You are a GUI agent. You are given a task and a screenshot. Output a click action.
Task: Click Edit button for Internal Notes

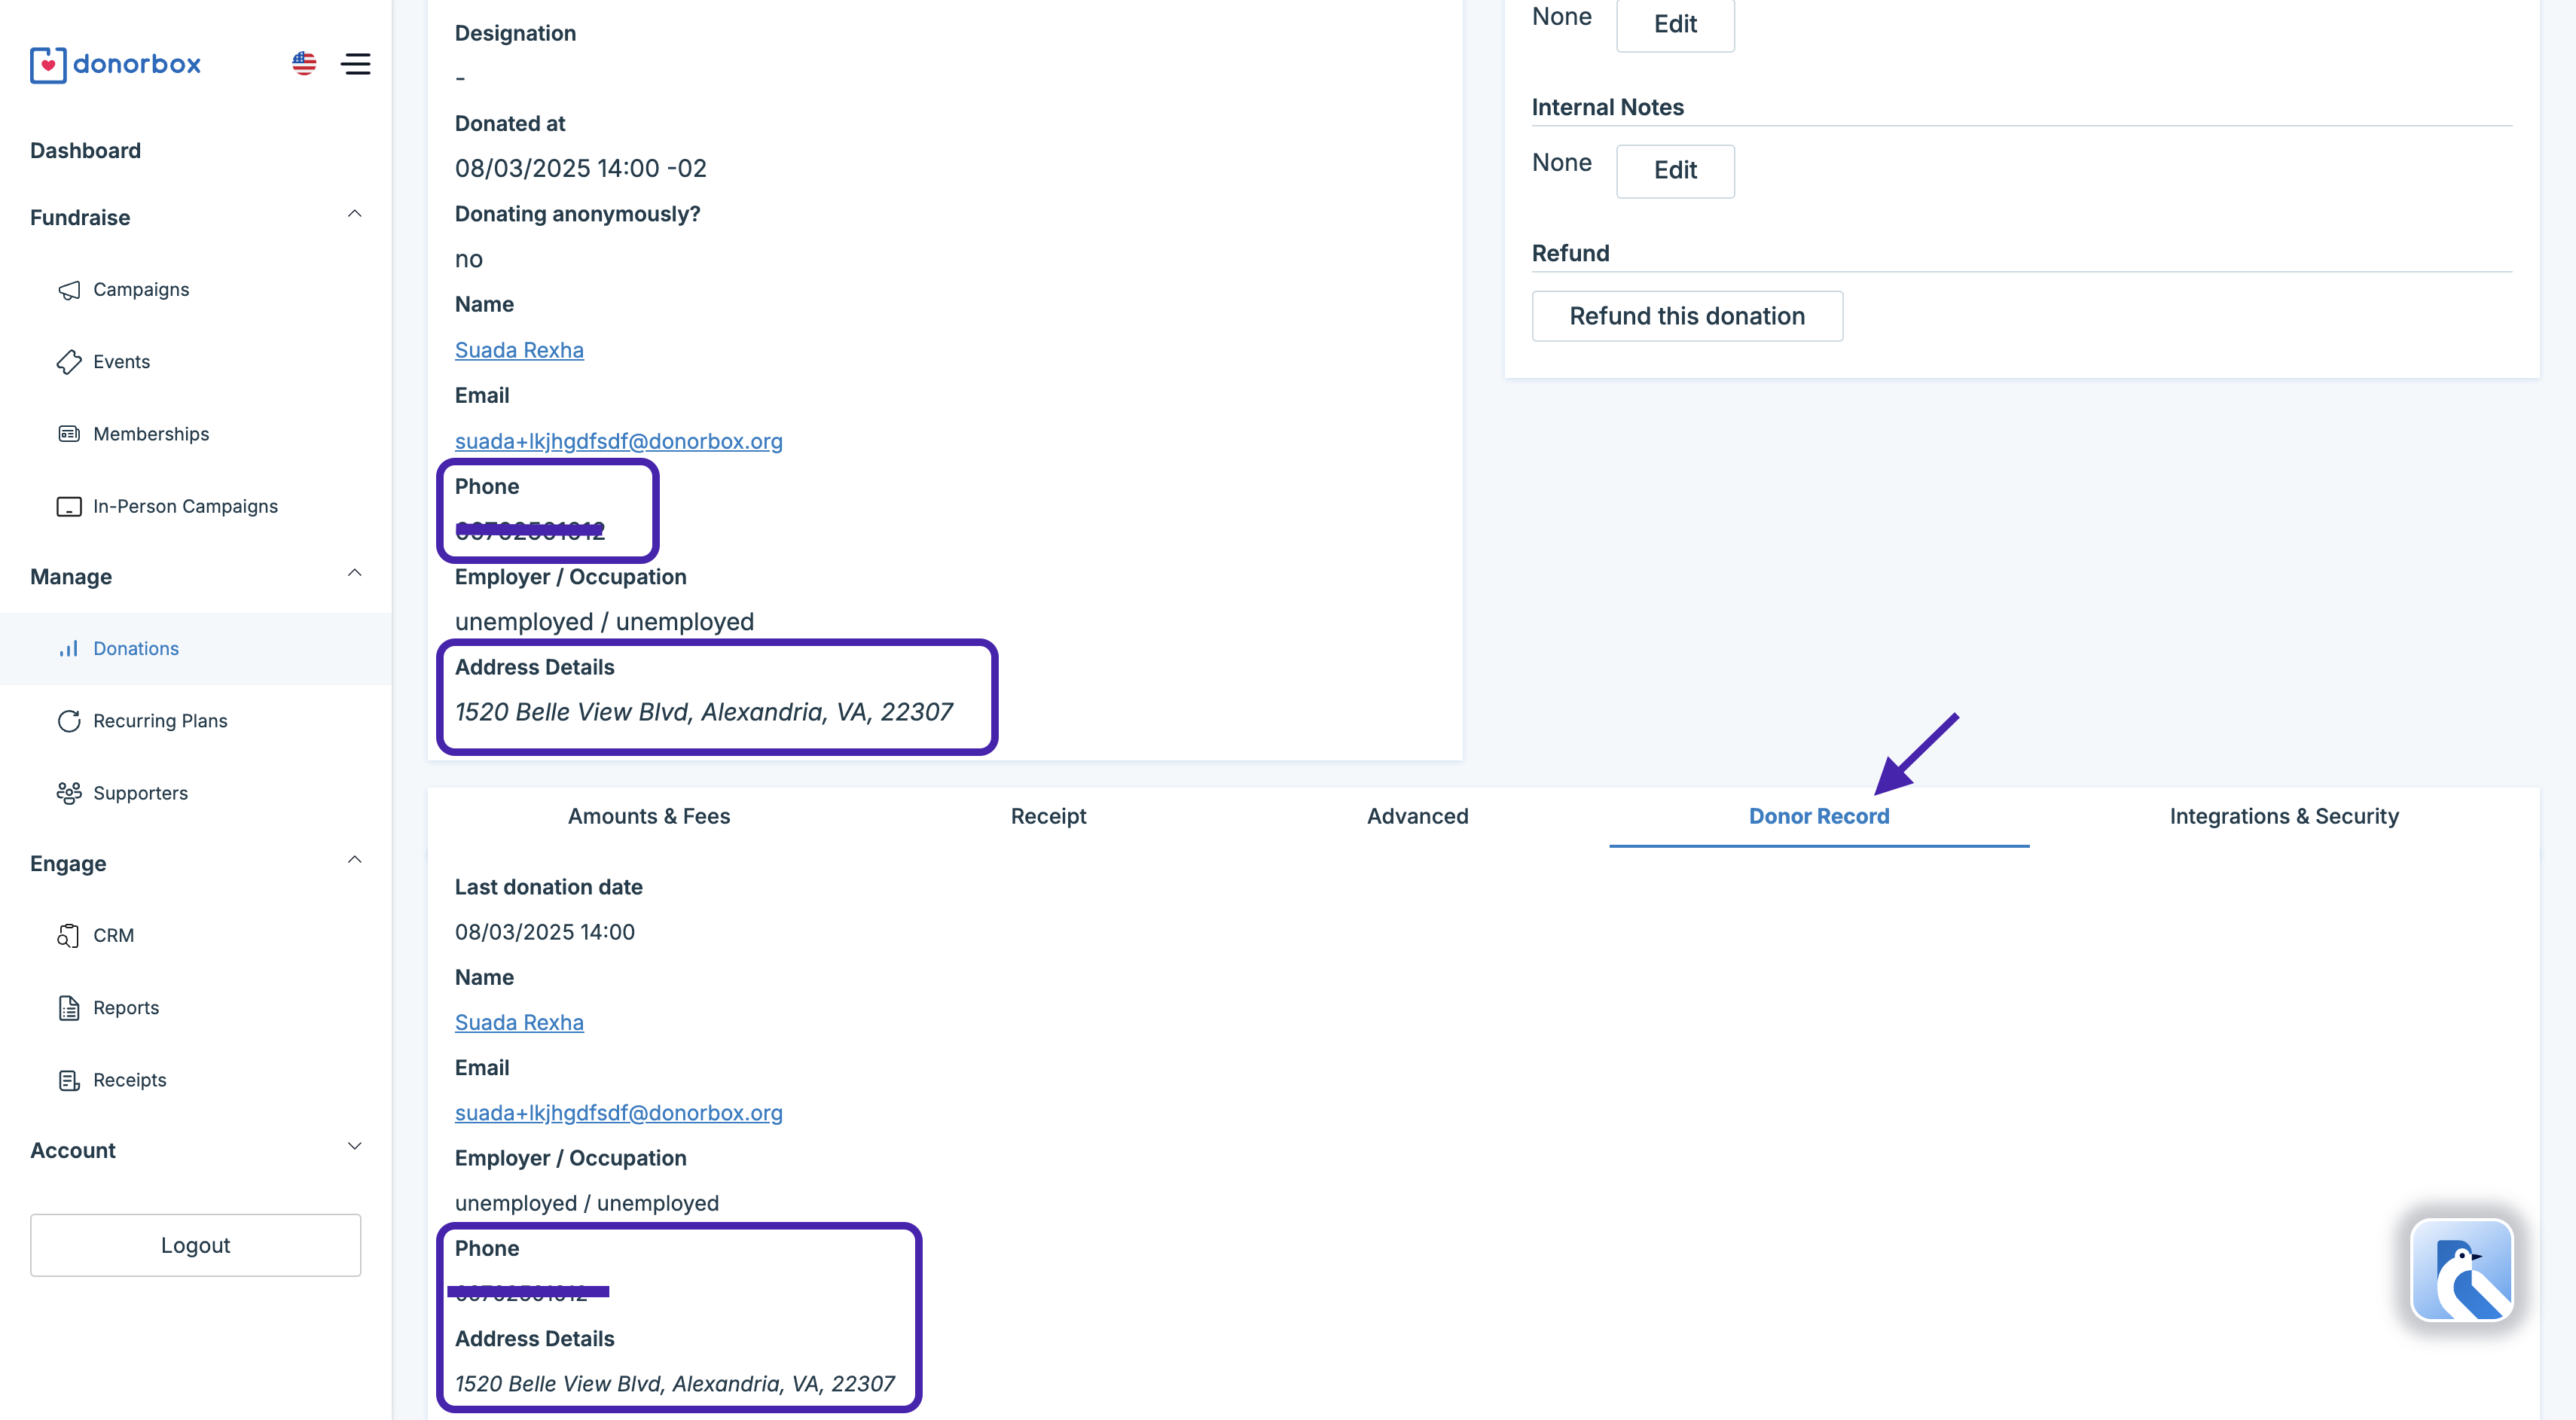coord(1675,171)
